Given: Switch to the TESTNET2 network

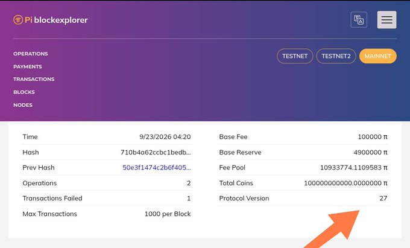Looking at the screenshot, I should click(336, 56).
